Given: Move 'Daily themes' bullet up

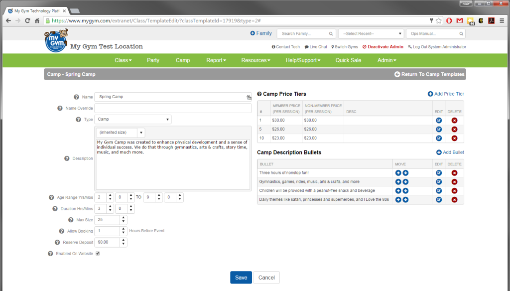Looking at the screenshot, I should coord(398,200).
